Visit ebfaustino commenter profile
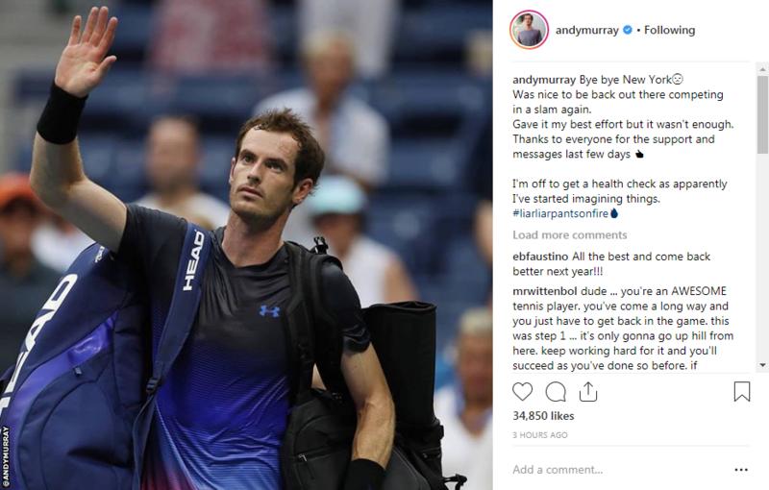The image size is (769, 490). click(540, 257)
